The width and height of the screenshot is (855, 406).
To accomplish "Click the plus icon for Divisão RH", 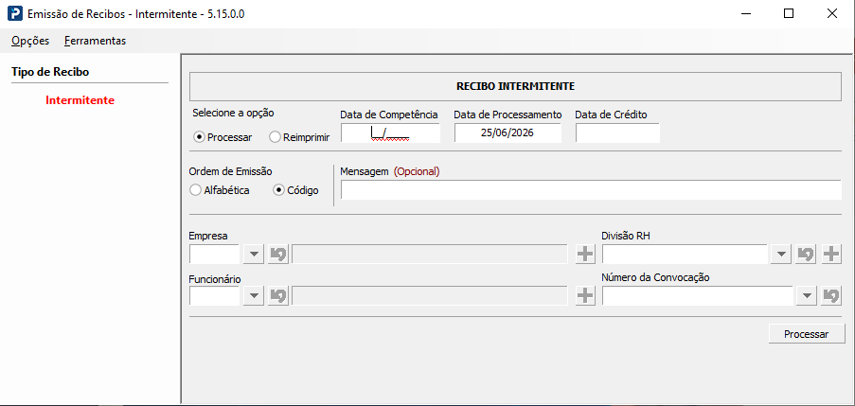I will coord(831,254).
